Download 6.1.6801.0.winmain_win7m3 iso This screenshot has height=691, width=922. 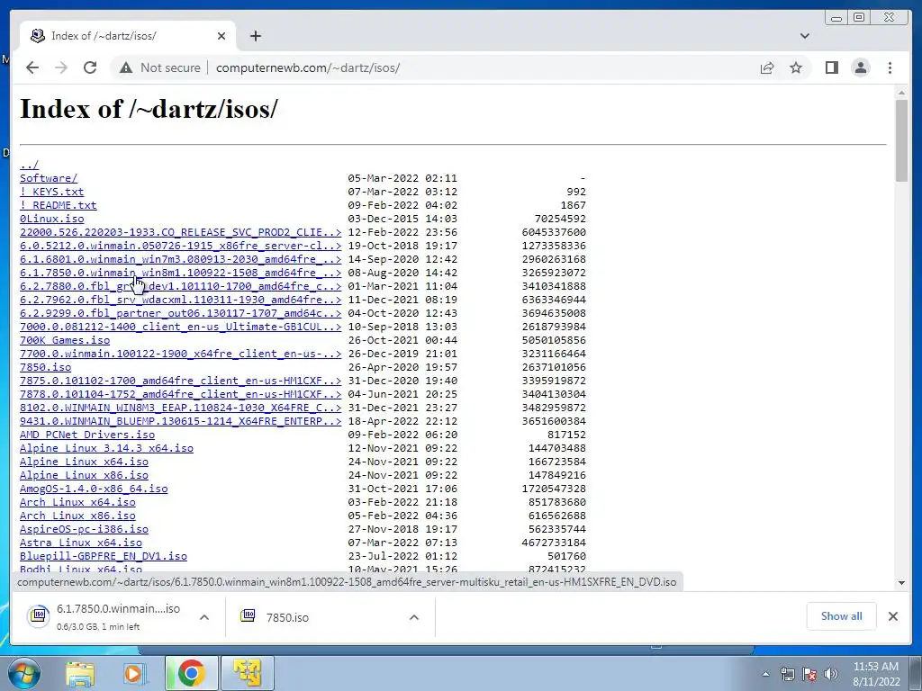pyautogui.click(x=180, y=259)
